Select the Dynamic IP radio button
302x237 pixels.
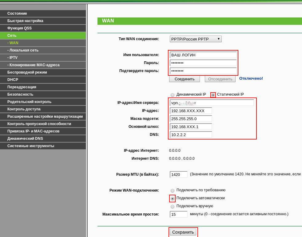[173, 95]
